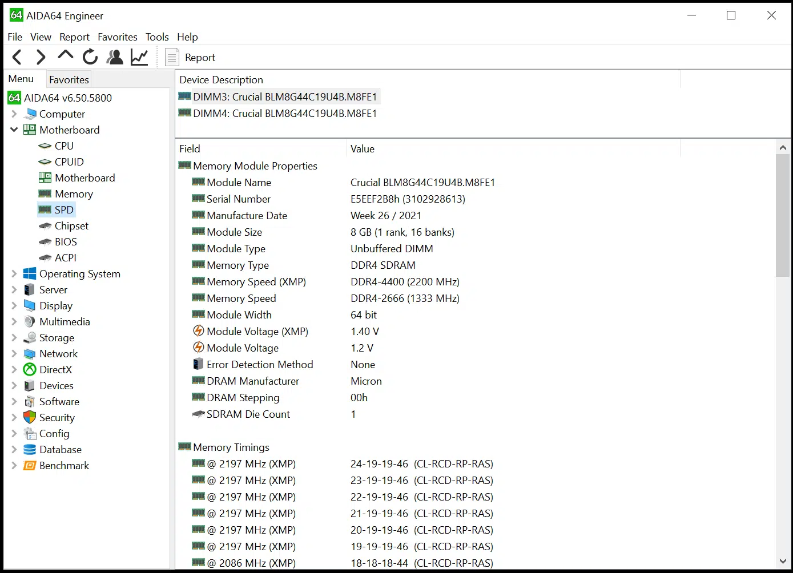Screen dimensions: 793x573
Task: Expand the Display tree node
Action: click(14, 306)
